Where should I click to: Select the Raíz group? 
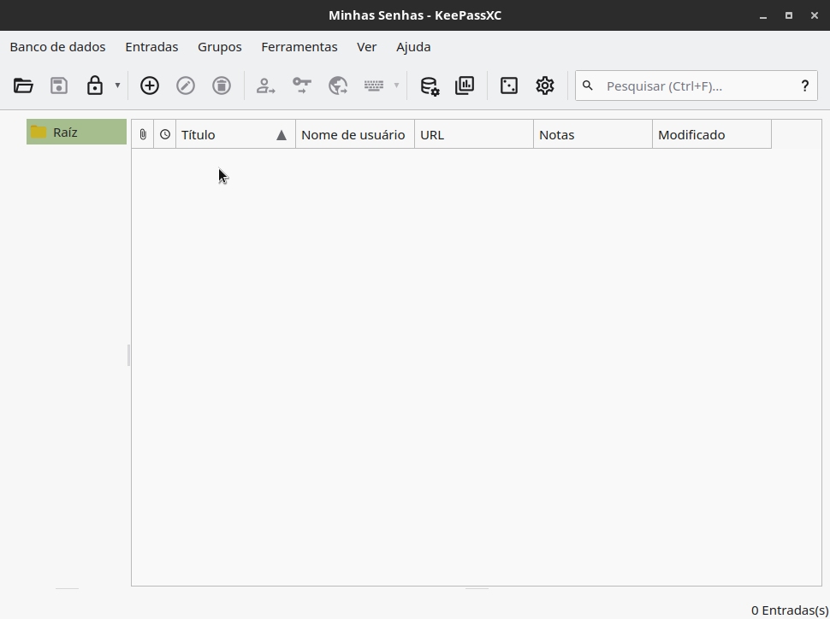point(76,133)
